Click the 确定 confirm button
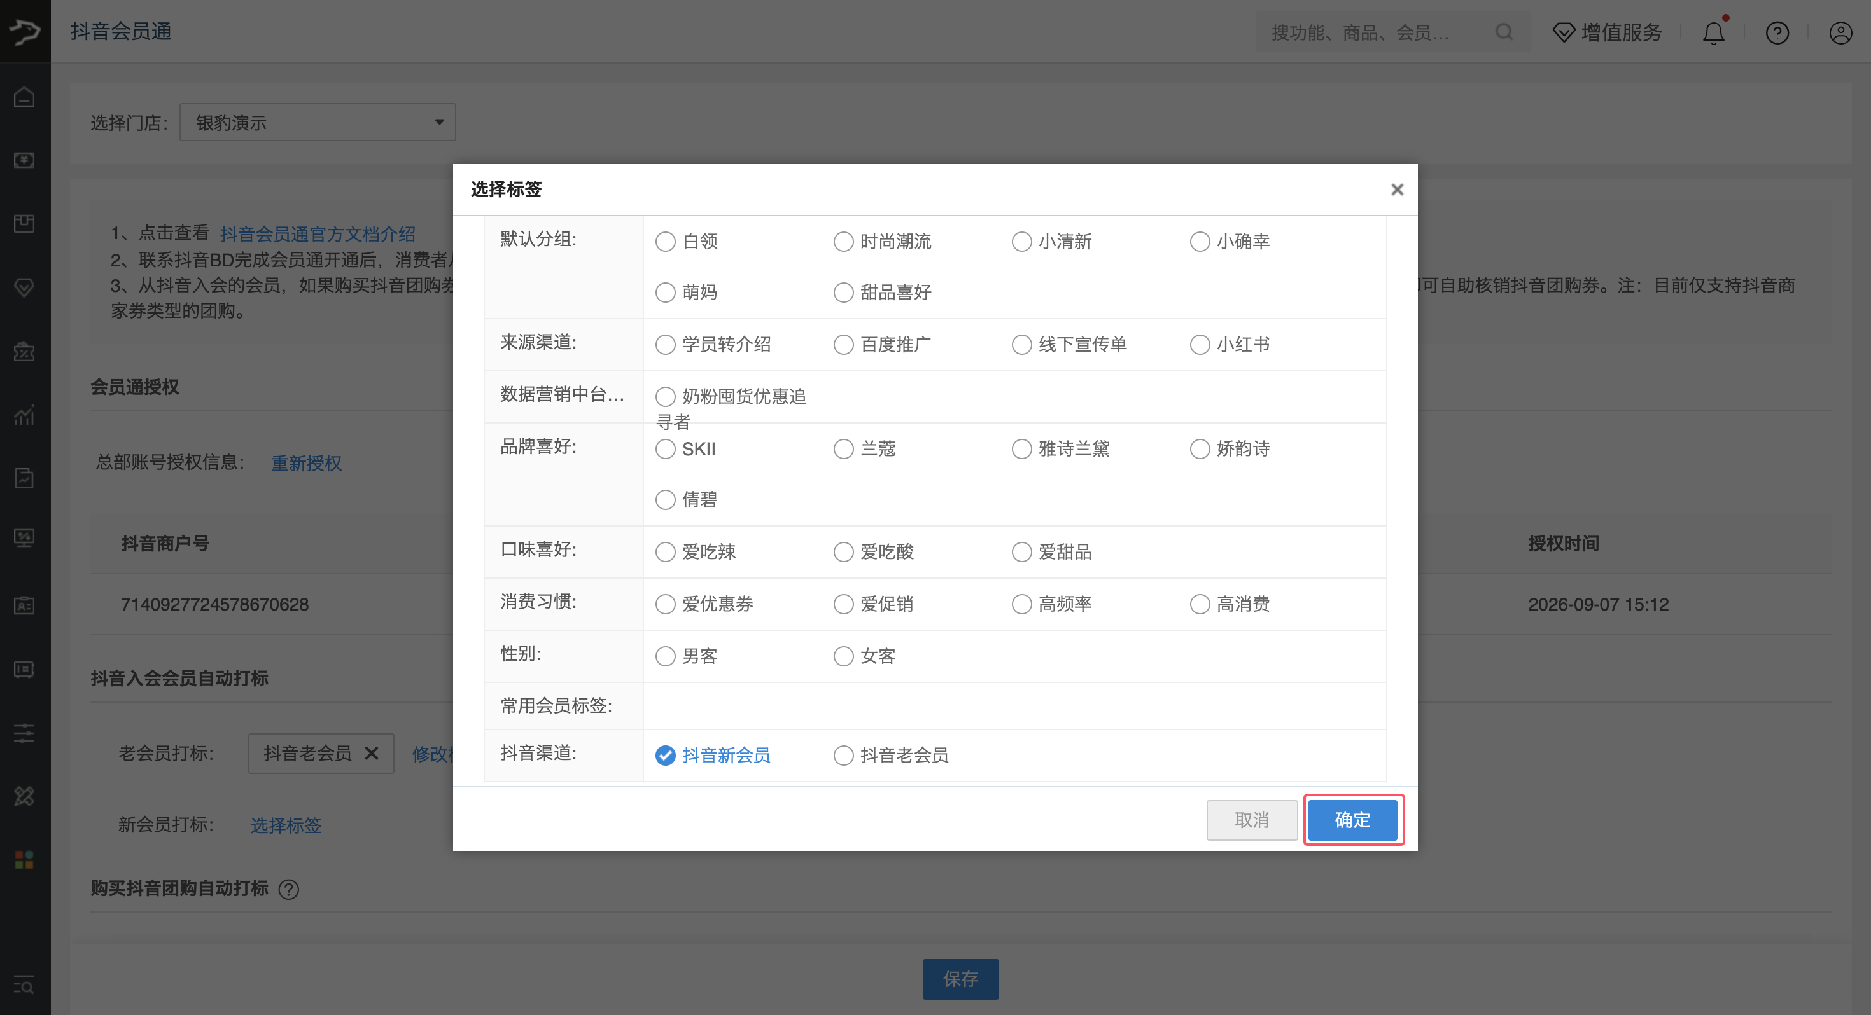 [x=1352, y=820]
